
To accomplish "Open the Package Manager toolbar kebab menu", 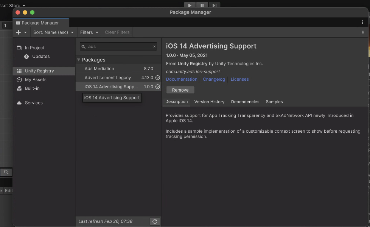I will click(363, 33).
